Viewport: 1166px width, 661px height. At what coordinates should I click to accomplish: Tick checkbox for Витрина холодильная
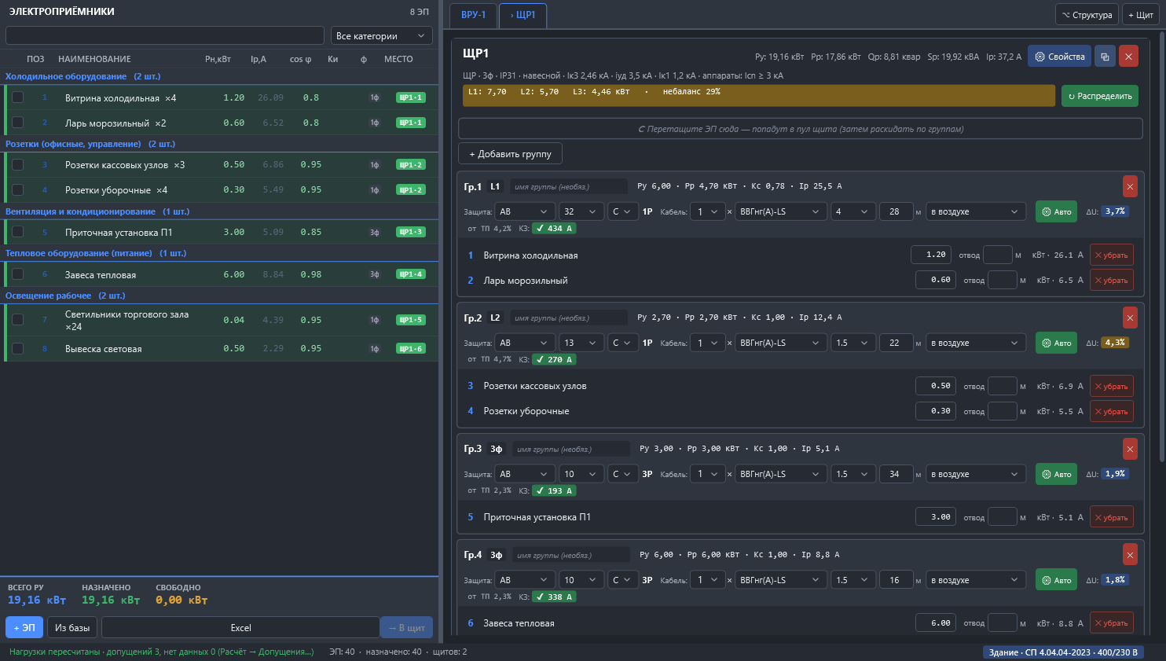pos(17,97)
